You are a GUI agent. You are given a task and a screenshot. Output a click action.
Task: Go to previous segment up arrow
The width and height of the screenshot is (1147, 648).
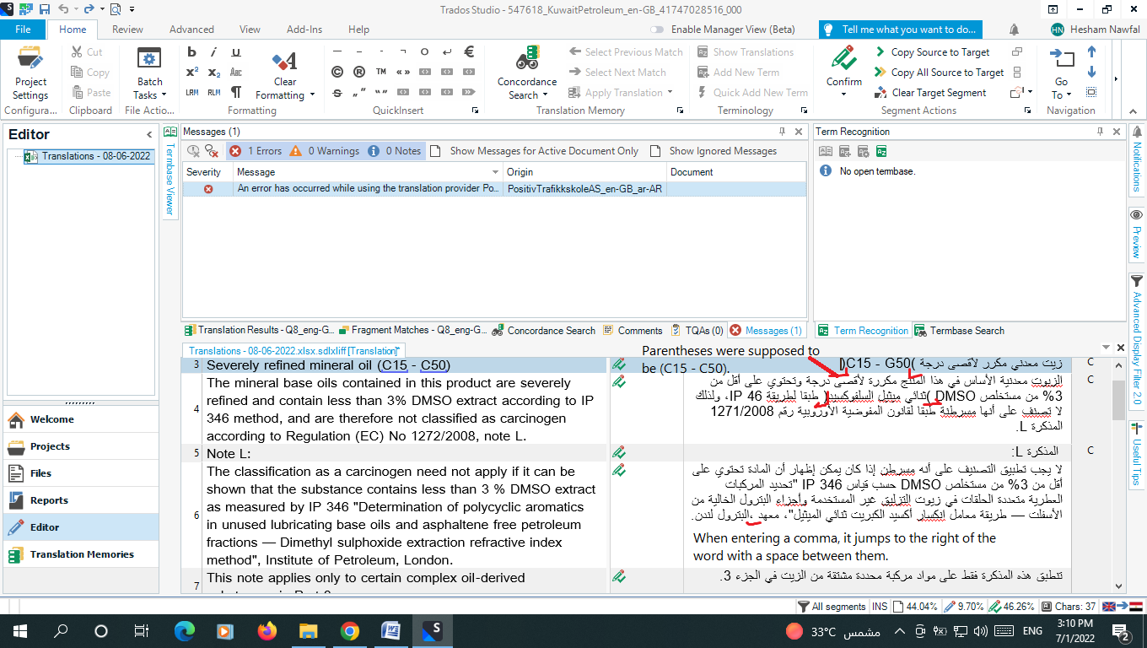coord(1091,52)
